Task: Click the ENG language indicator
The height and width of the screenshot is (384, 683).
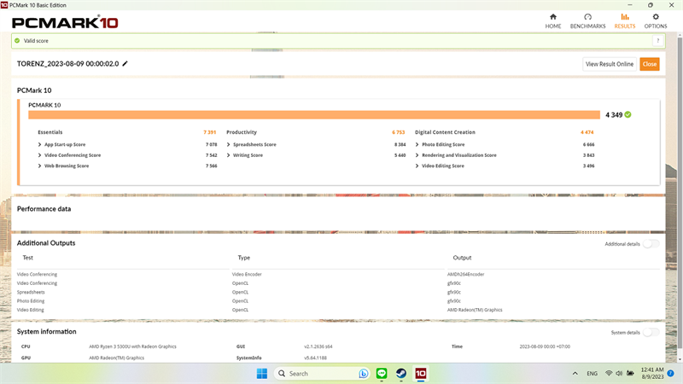Action: tap(592, 374)
